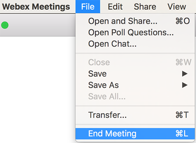Open the Edit menu
The height and width of the screenshot is (143, 196).
coord(115,7)
